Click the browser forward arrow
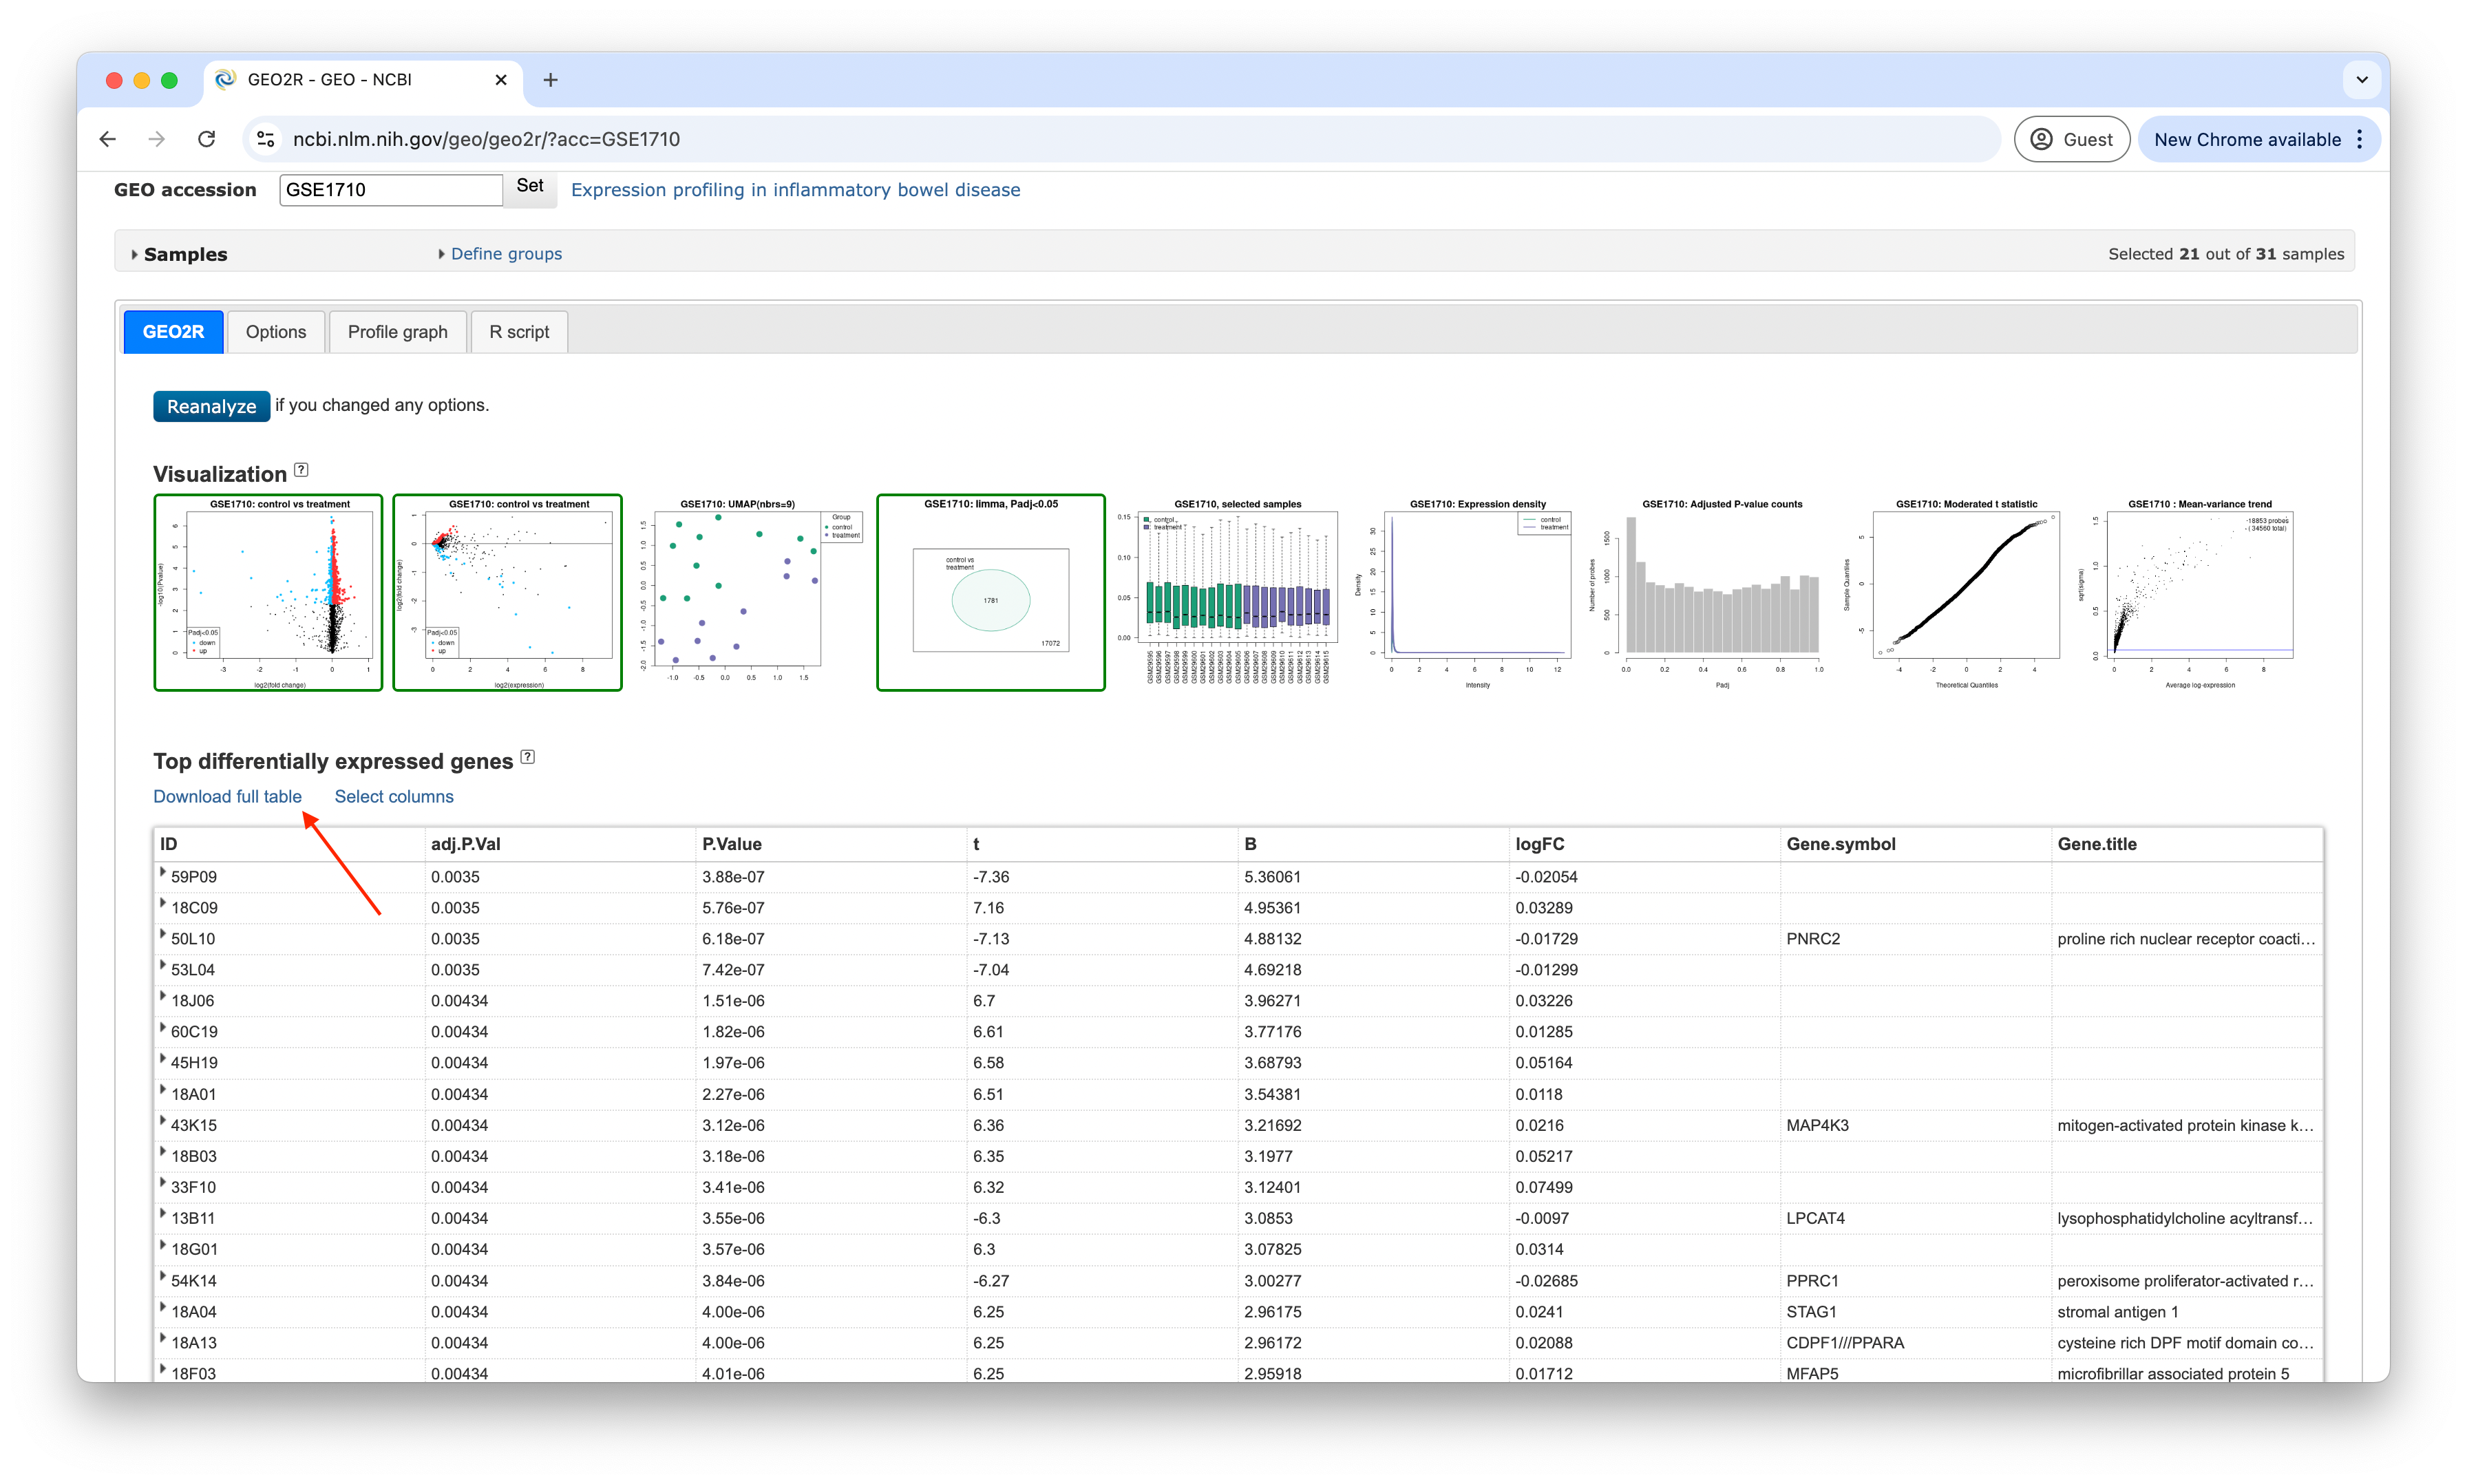The height and width of the screenshot is (1484, 2467). click(x=157, y=139)
